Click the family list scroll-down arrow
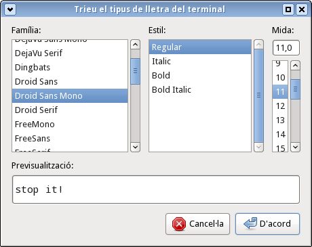The height and width of the screenshot is (247, 312). tap(135, 147)
